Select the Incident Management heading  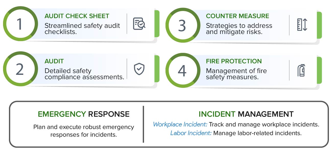(246, 114)
